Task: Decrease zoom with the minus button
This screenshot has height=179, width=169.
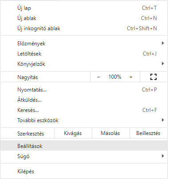Action: (98, 77)
